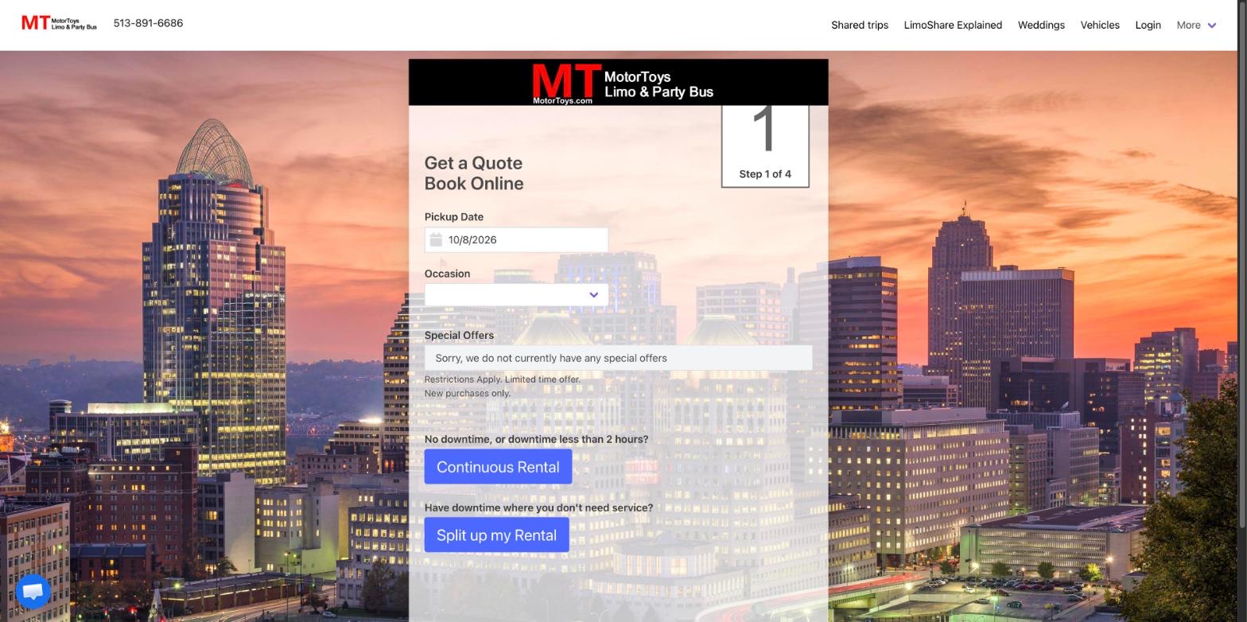Open Shared trips page
This screenshot has width=1247, height=622.
860,25
